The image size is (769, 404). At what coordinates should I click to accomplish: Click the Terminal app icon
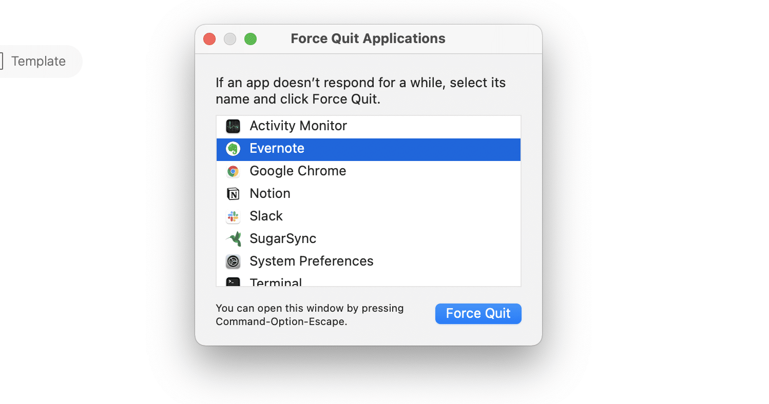[x=233, y=282]
